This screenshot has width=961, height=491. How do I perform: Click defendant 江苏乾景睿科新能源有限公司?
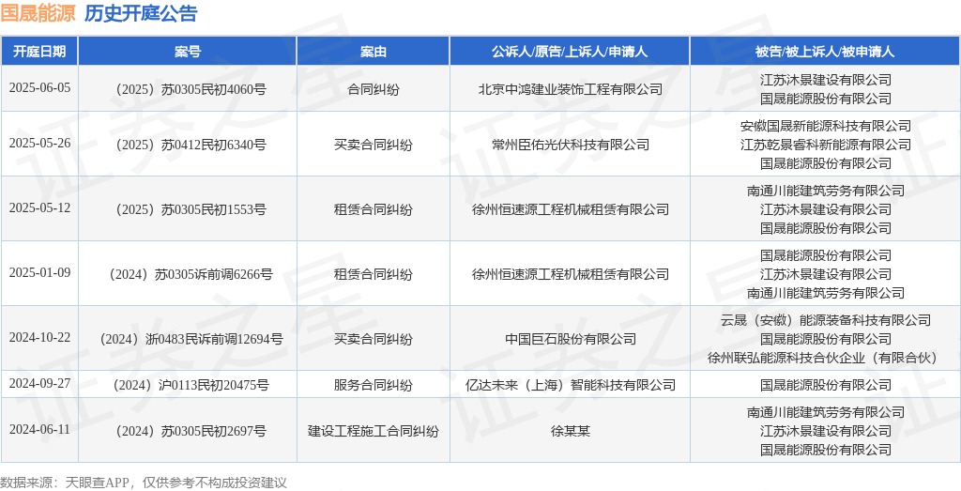pyautogui.click(x=826, y=145)
